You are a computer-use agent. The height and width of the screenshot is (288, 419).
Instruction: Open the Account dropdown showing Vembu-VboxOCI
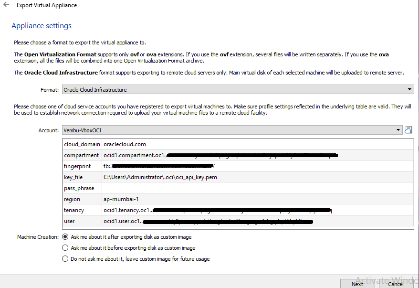(x=232, y=130)
